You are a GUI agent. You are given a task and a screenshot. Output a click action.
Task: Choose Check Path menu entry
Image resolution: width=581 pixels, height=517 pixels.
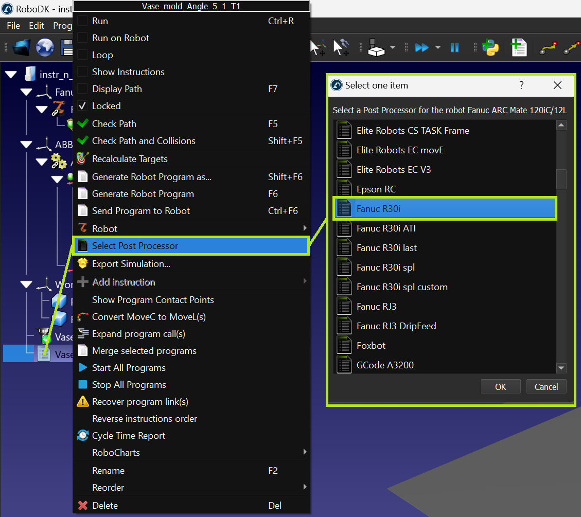click(x=191, y=123)
